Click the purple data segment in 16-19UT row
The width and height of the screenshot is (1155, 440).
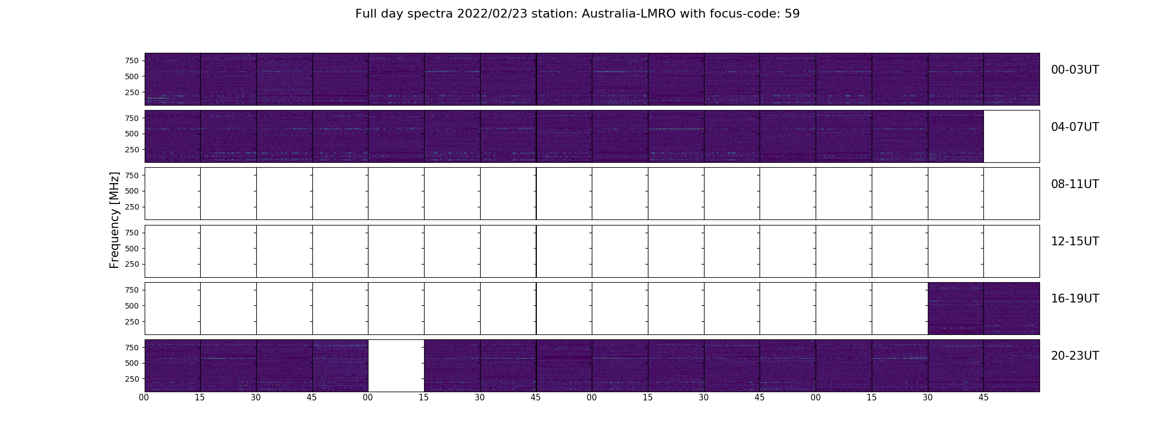983,309
